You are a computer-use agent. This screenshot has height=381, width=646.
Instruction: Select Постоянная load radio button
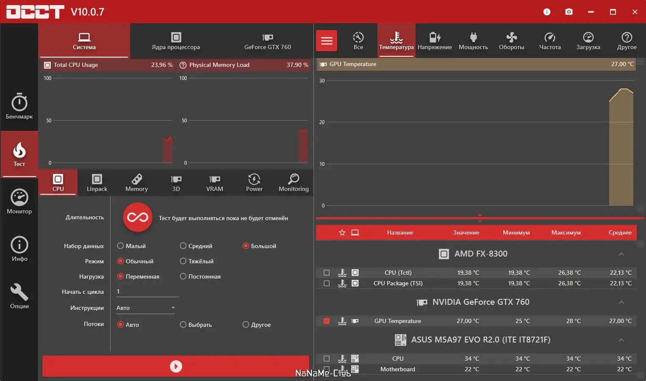click(x=200, y=276)
